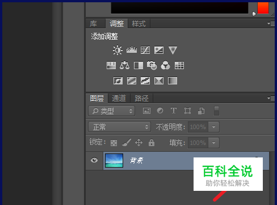Add a Channel Mixer adjustment

165,65
